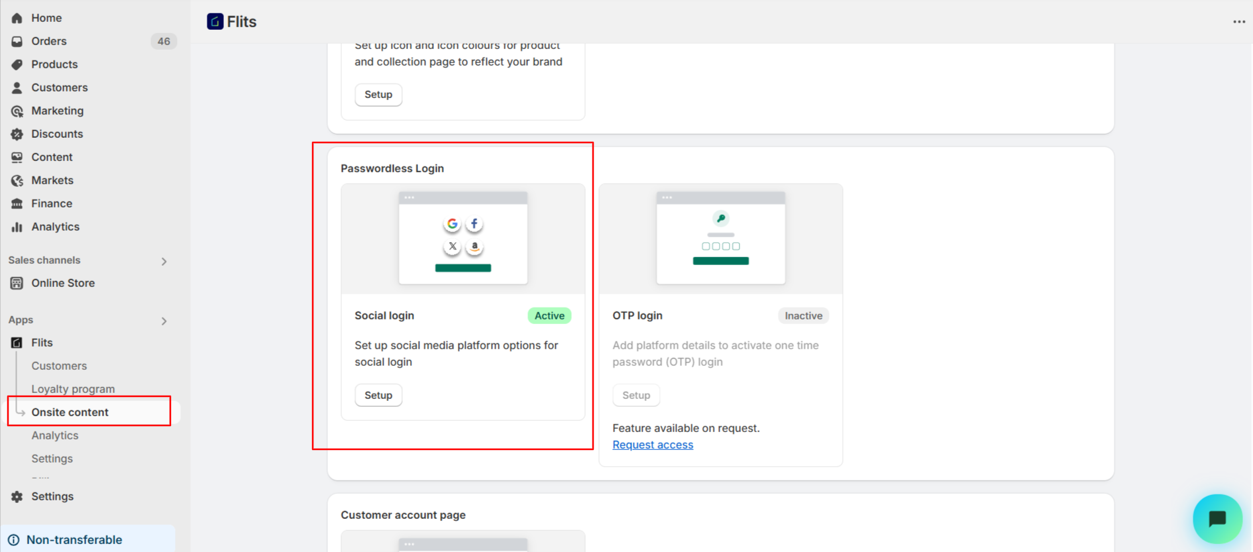
Task: Click the Finance bank icon
Action: (x=17, y=203)
